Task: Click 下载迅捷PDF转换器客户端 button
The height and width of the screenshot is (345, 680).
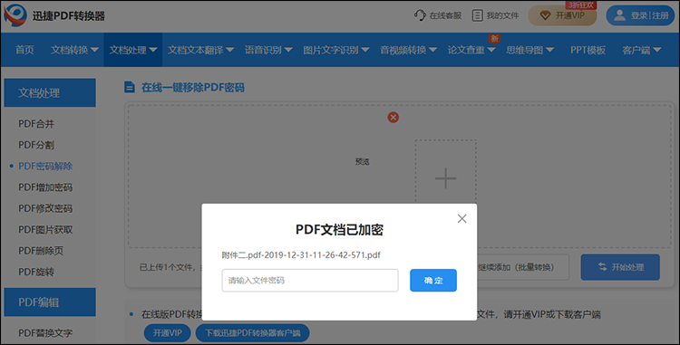Action: tap(252, 333)
